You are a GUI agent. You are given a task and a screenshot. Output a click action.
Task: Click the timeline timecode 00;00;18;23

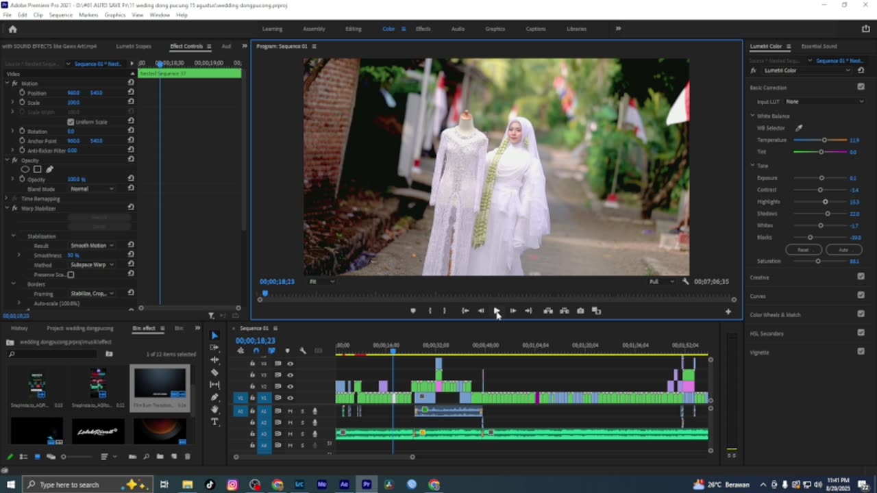tap(256, 340)
